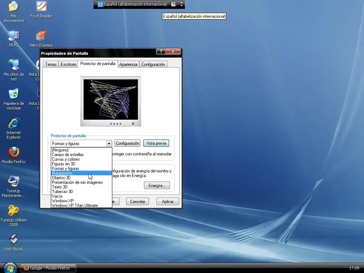The height and width of the screenshot is (273, 364).
Task: Open Mis sitios de red icon
Action: [x=14, y=70]
